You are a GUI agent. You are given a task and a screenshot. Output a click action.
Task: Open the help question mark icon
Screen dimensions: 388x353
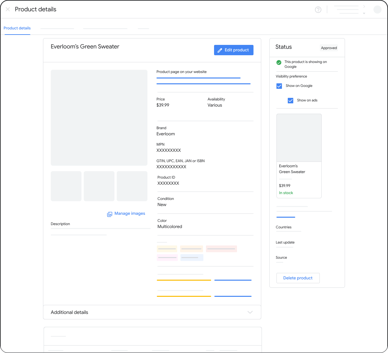[318, 10]
